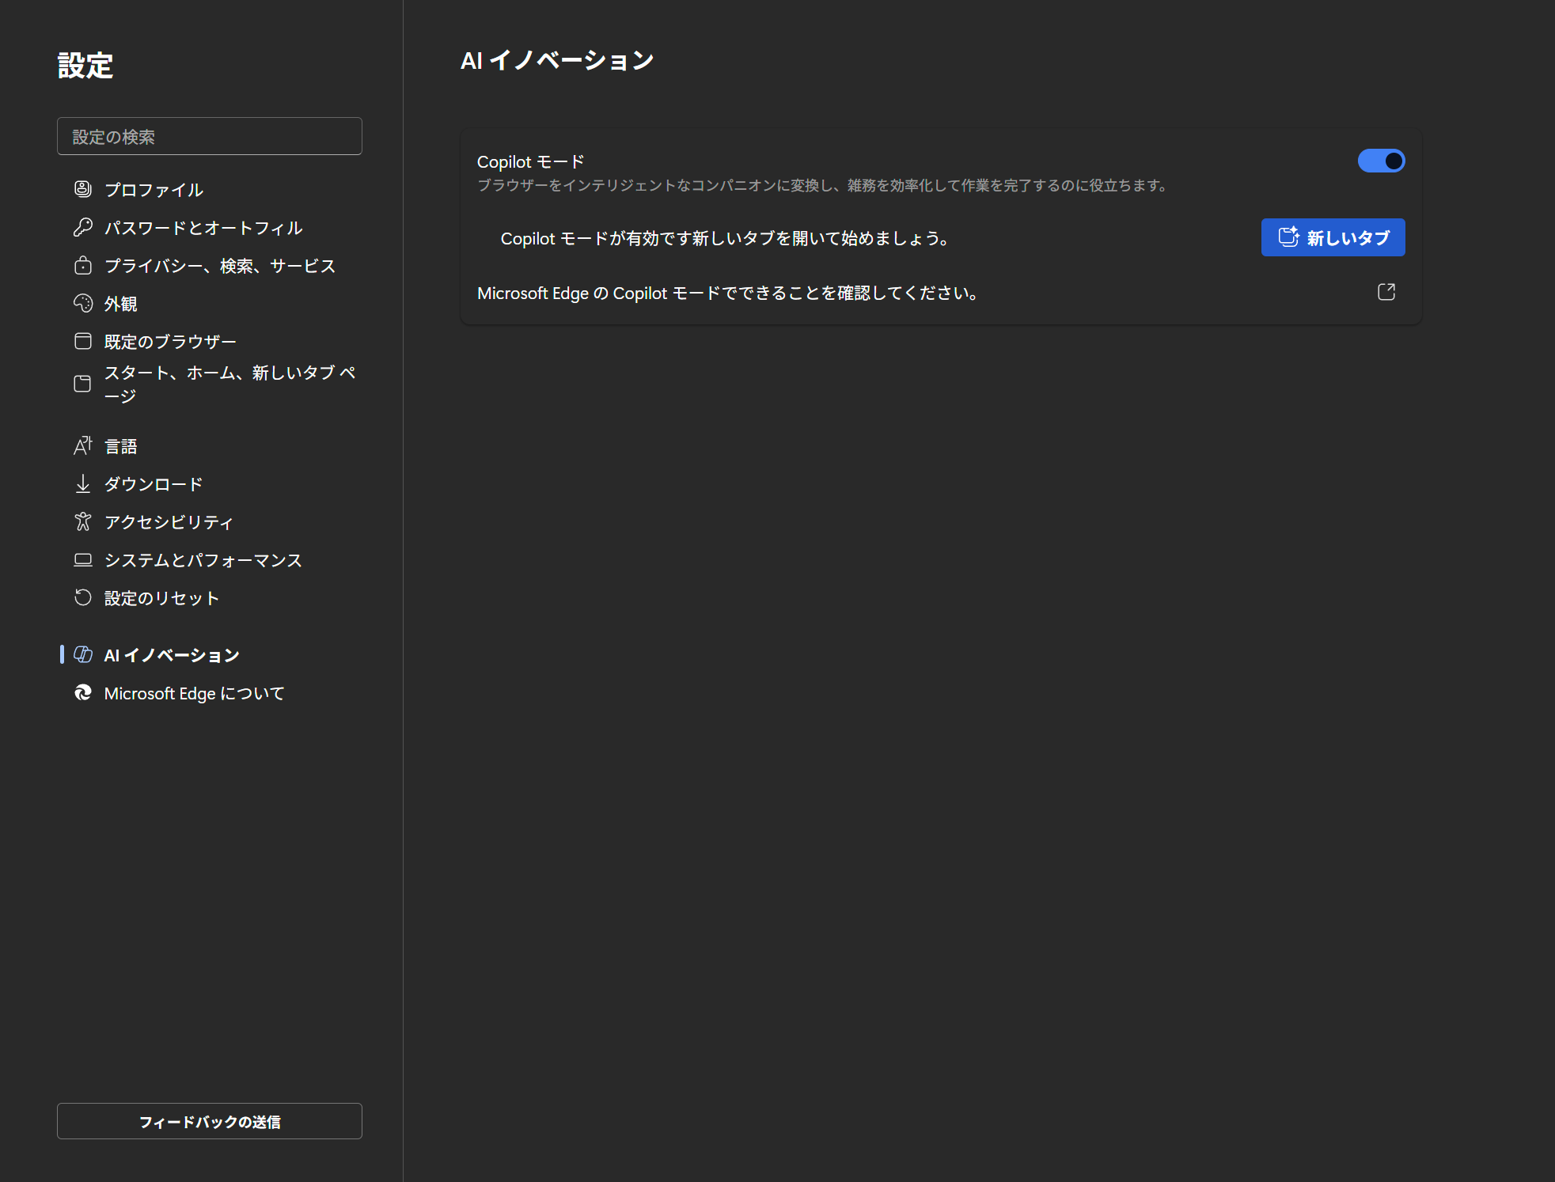The width and height of the screenshot is (1555, 1182).
Task: Click the Copilot icon beside AI イノベーション in sidebar
Action: [82, 654]
